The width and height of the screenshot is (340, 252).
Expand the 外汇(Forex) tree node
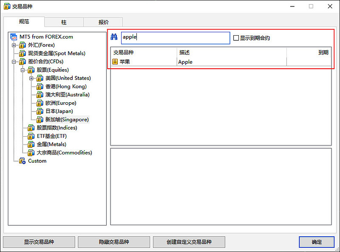pyautogui.click(x=14, y=45)
